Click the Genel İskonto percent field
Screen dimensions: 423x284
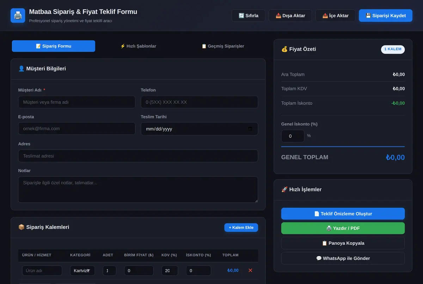point(293,136)
